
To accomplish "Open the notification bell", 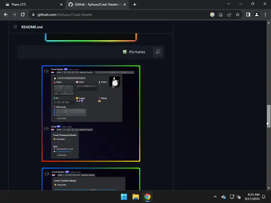I will tap(264, 197).
